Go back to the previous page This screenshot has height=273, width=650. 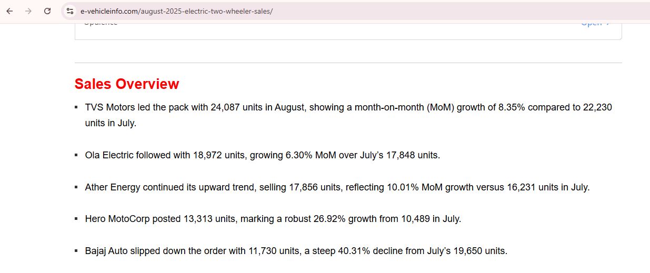pyautogui.click(x=9, y=11)
